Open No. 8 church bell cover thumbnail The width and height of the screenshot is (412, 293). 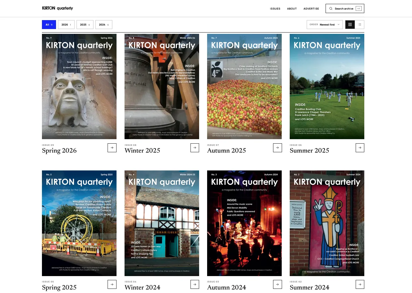point(162,86)
